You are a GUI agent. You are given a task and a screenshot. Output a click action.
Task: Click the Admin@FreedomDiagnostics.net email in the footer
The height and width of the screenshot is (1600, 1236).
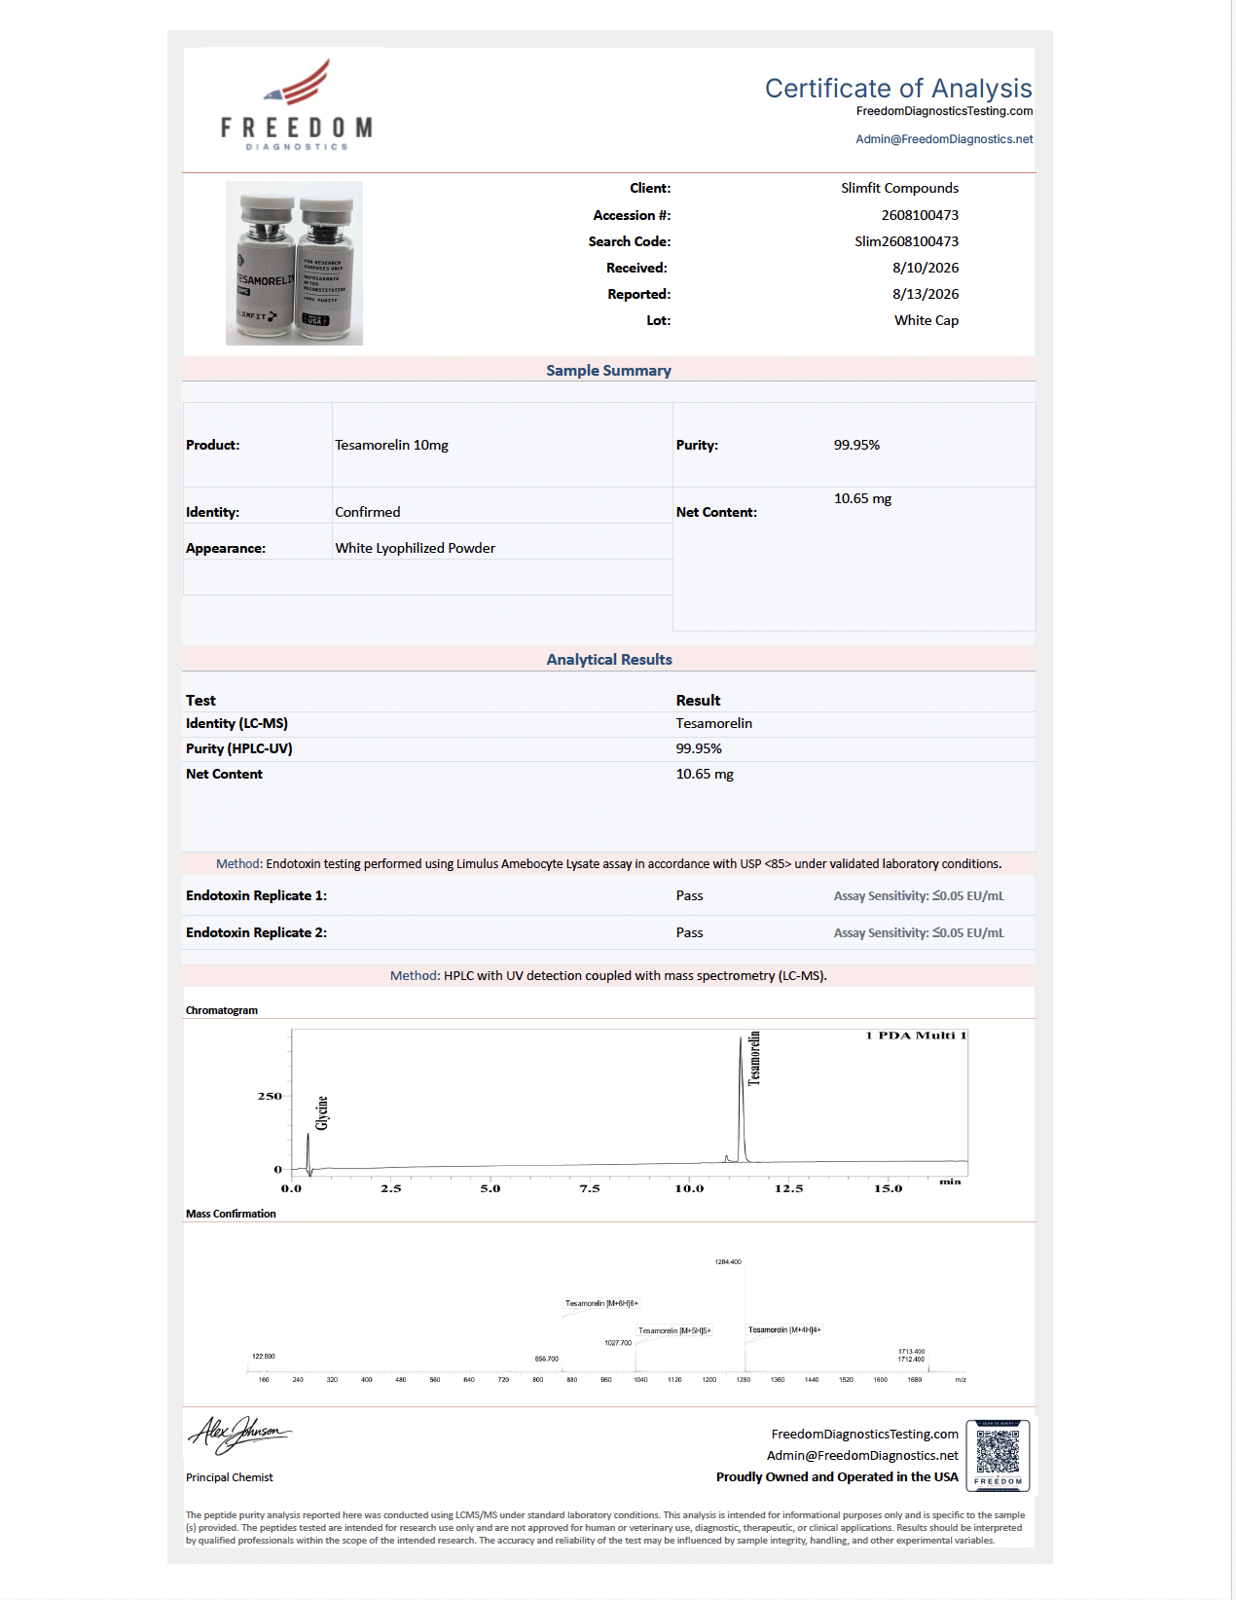(x=862, y=1455)
